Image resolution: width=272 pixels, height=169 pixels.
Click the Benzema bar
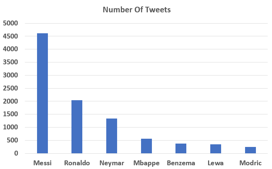[x=181, y=148]
